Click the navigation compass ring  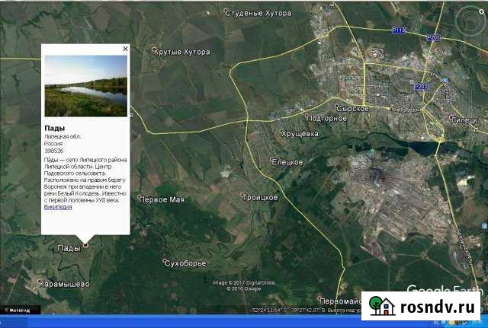click(464, 23)
